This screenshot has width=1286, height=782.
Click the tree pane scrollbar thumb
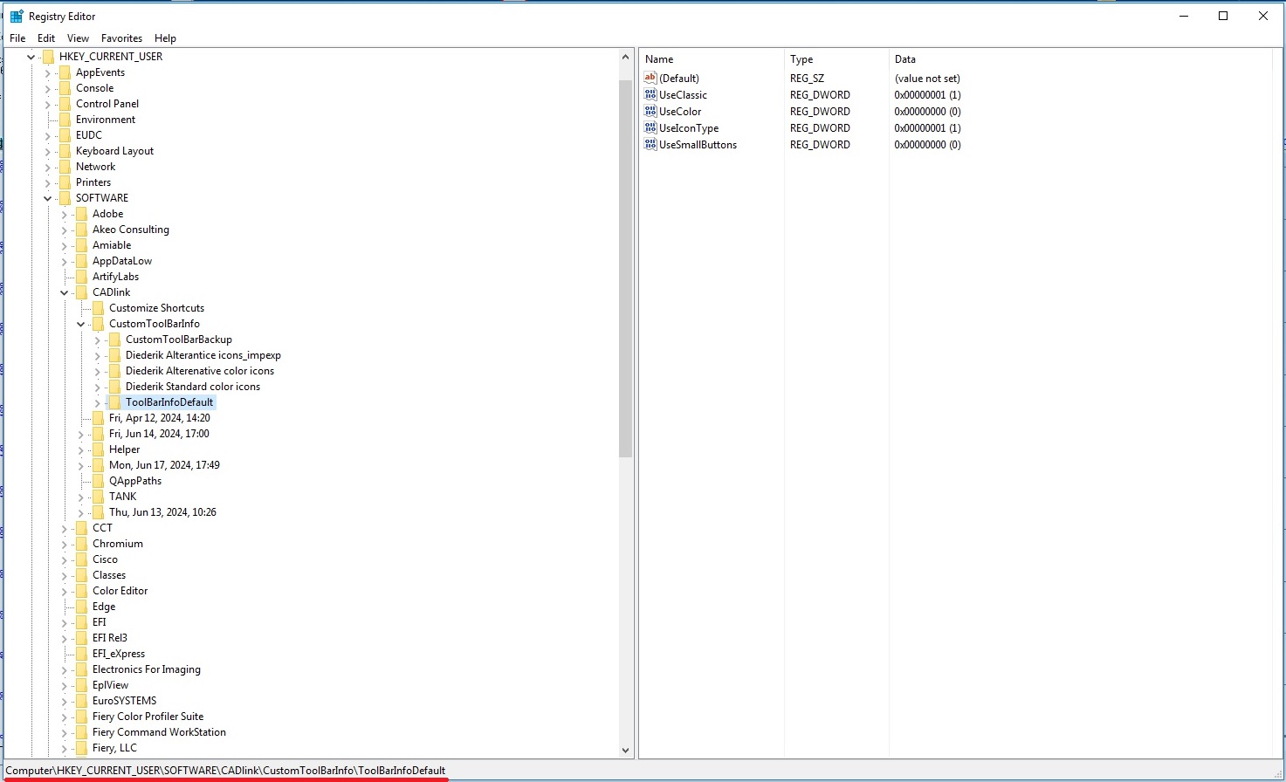(x=625, y=268)
